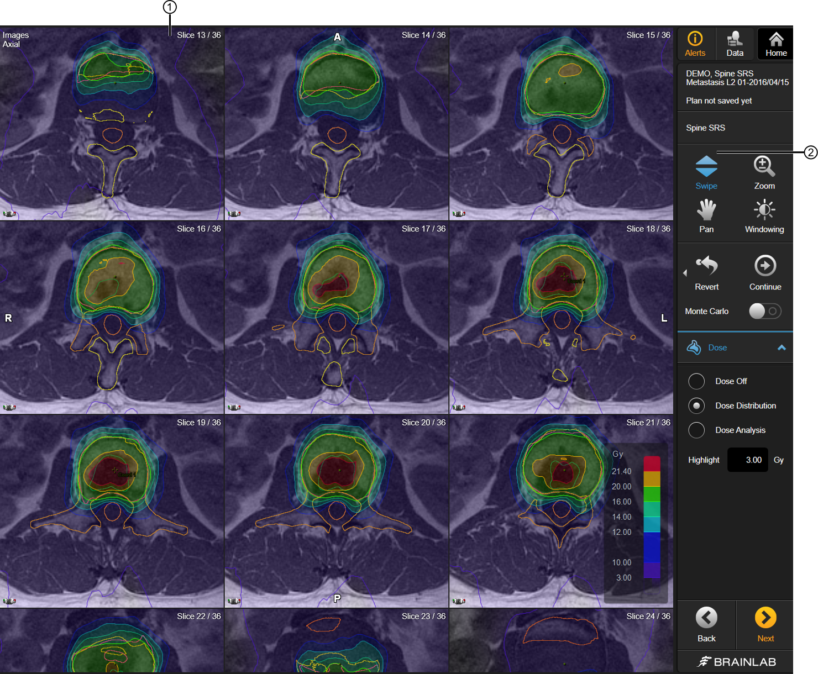The height and width of the screenshot is (674, 818).
Task: Click the green 16.00 Gy legend color
Action: click(x=652, y=494)
